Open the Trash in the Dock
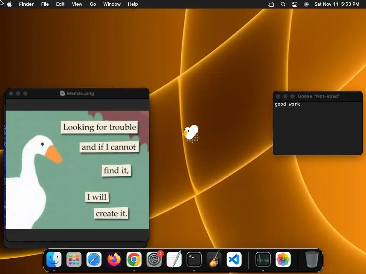This screenshot has width=366, height=274. click(x=312, y=259)
